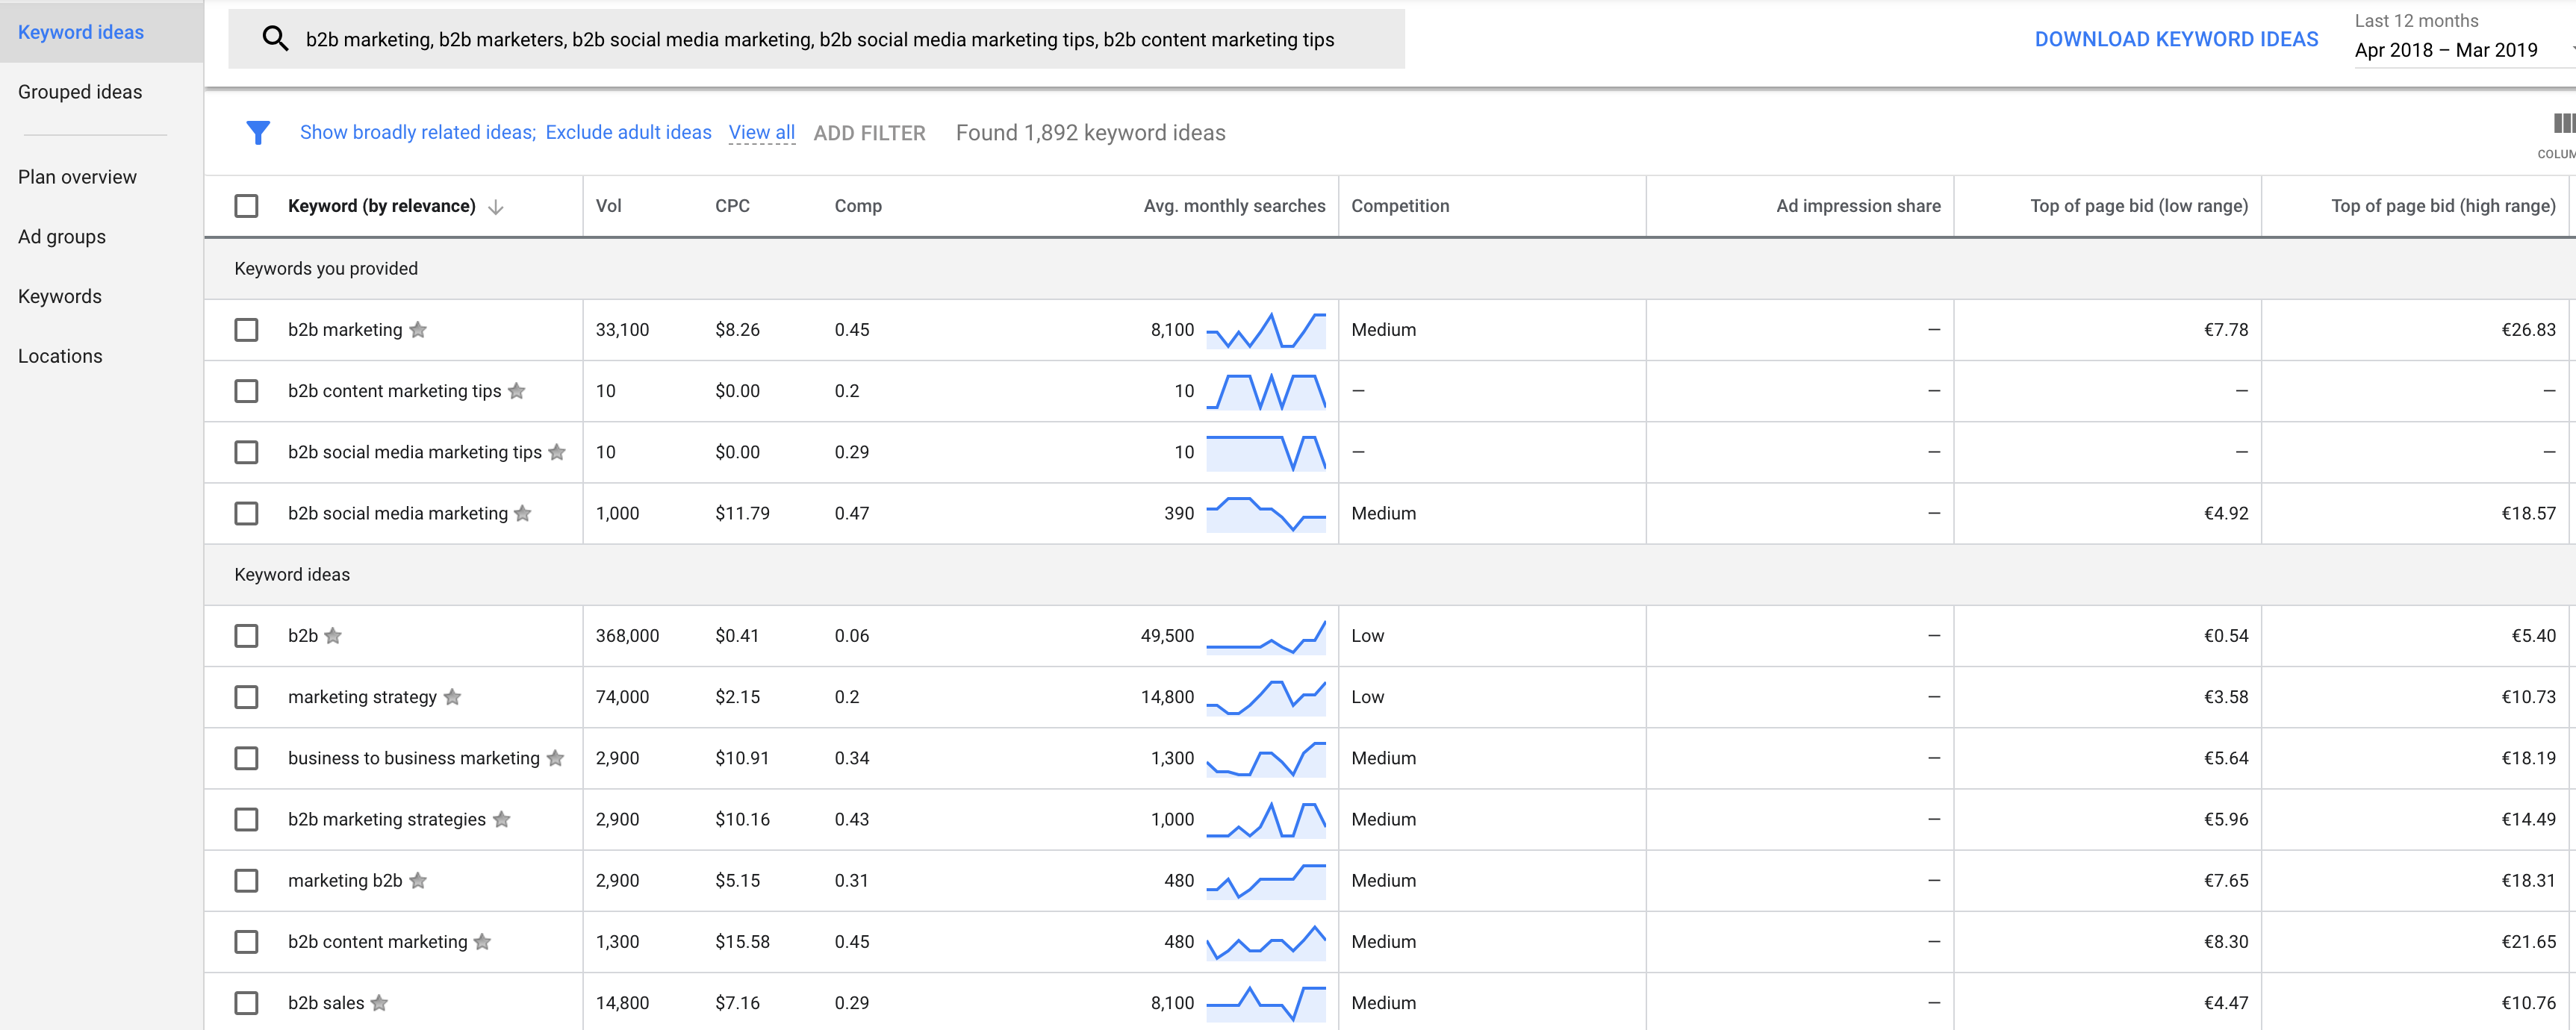Check the b2b social media marketing tips checkbox
Image resolution: width=2576 pixels, height=1030 pixels.
click(246, 452)
